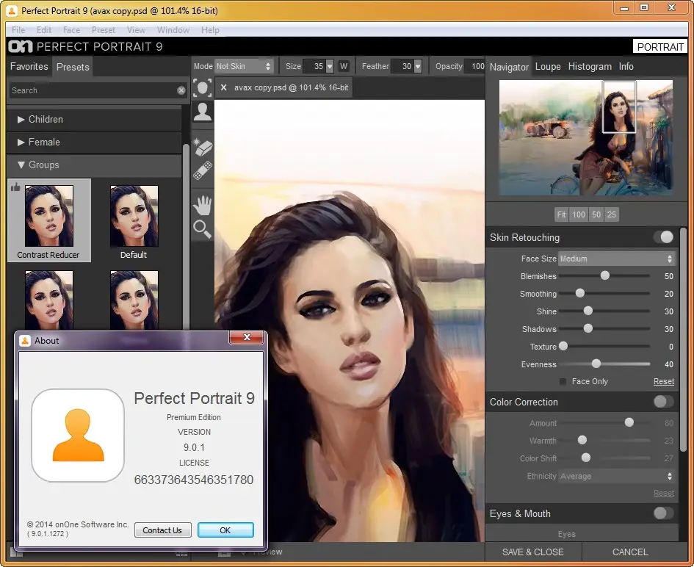Screen dimensions: 694x567
Task: Switch to the Info tab
Action: click(x=626, y=66)
